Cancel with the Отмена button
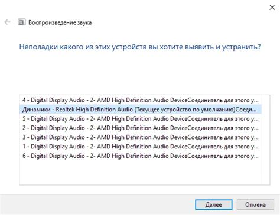This screenshot has height=215, width=280. pos(255,204)
